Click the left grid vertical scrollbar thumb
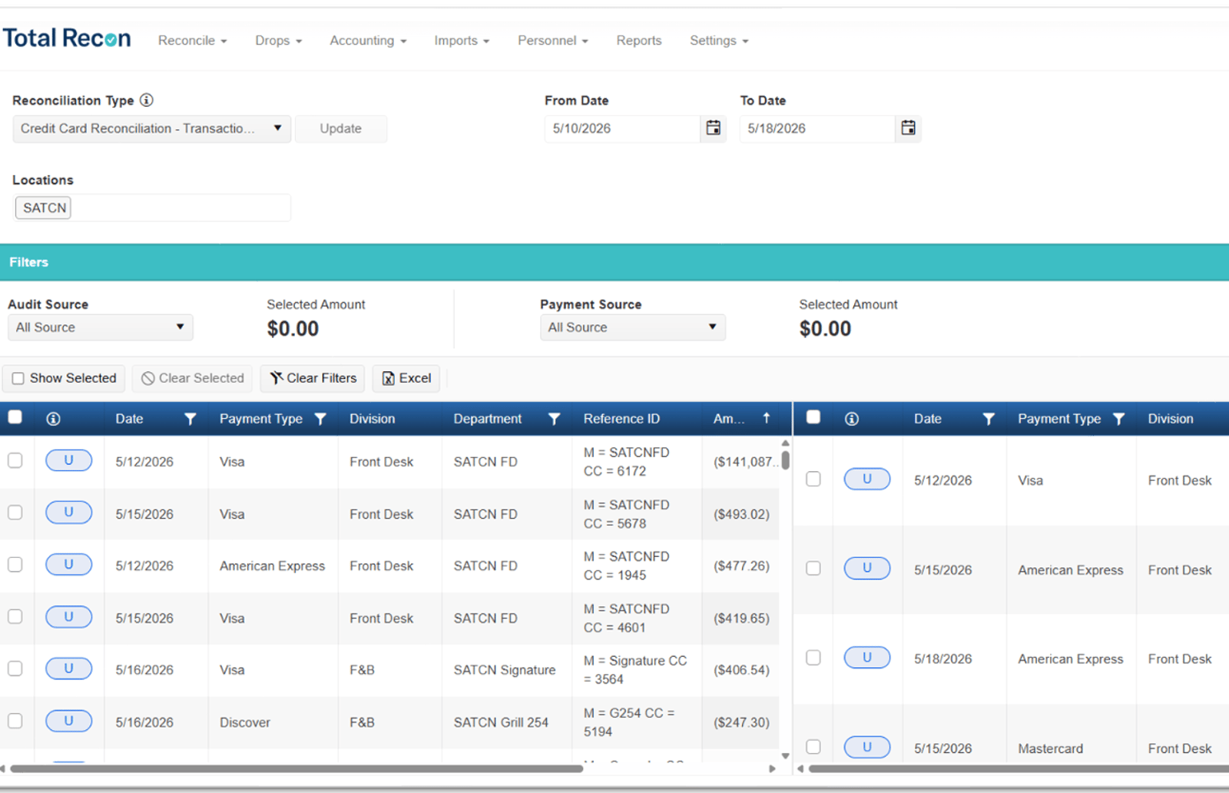 [x=785, y=460]
